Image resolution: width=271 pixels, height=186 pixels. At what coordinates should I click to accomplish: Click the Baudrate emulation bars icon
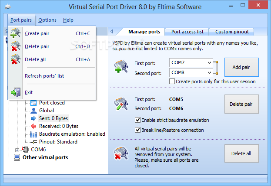click(33, 134)
